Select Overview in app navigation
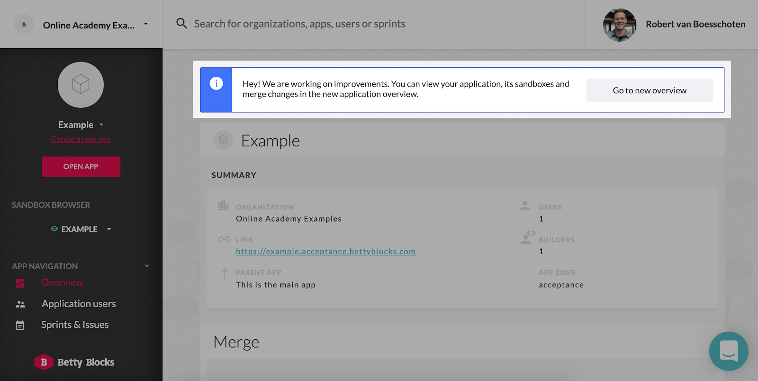 62,283
